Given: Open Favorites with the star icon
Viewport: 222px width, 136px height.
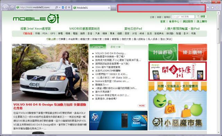Looking at the screenshot, I should [x=213, y=8].
